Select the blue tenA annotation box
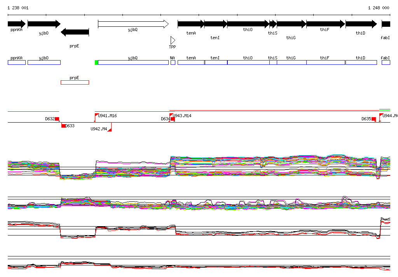This screenshot has height=277, width=398. coord(191,62)
